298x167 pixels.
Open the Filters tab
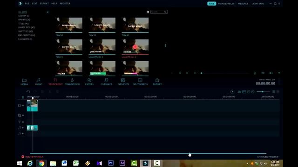click(89, 82)
